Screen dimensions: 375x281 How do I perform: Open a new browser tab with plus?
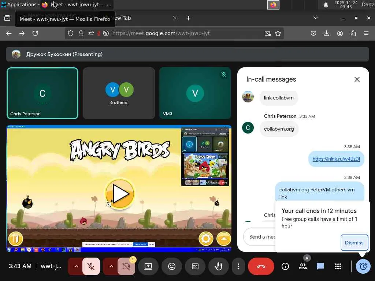[x=189, y=18]
